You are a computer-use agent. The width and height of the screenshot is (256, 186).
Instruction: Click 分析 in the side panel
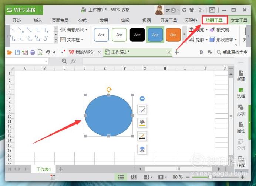point(241,144)
